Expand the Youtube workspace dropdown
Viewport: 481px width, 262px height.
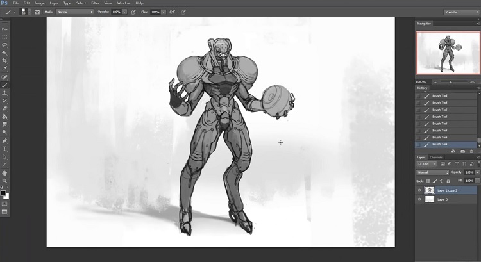pyautogui.click(x=461, y=12)
